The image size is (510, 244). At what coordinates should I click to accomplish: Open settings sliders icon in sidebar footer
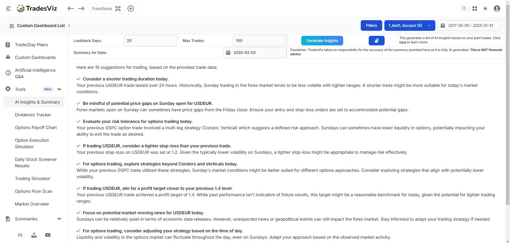(x=20, y=235)
